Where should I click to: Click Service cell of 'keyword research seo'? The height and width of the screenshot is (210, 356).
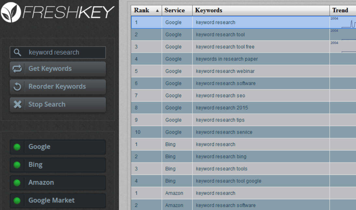point(177,96)
